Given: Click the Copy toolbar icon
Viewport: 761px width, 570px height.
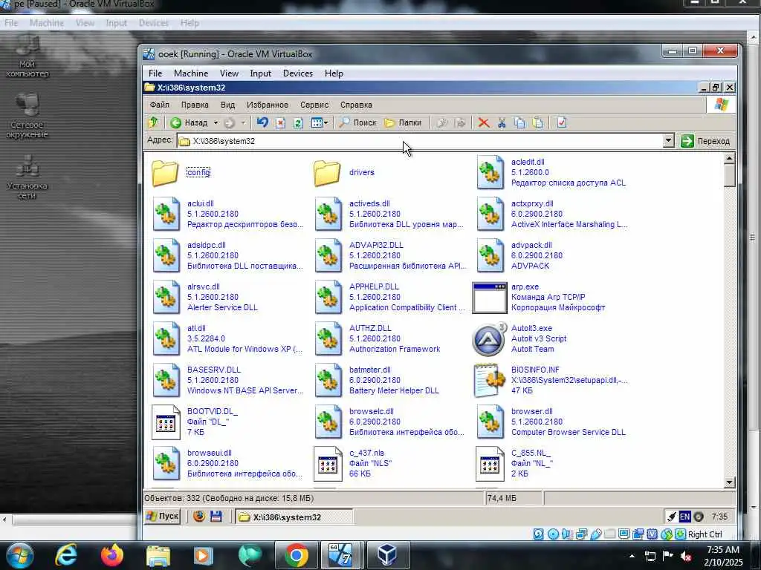Looking at the screenshot, I should tap(519, 122).
